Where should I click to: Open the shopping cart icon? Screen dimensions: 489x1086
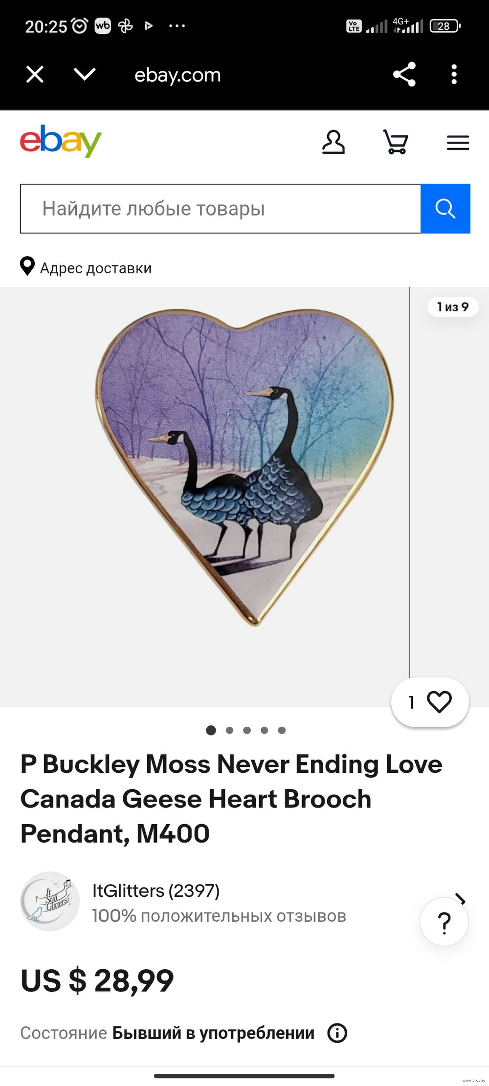tap(396, 142)
